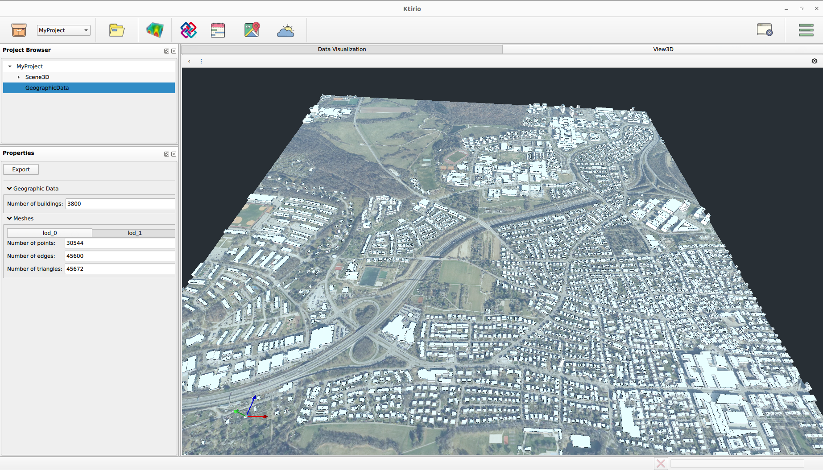Click the XYZ axes orientation gizmo
823x470 pixels.
tap(250, 408)
